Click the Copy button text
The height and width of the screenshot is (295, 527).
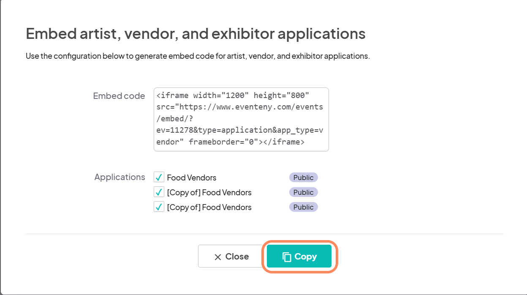[305, 257]
